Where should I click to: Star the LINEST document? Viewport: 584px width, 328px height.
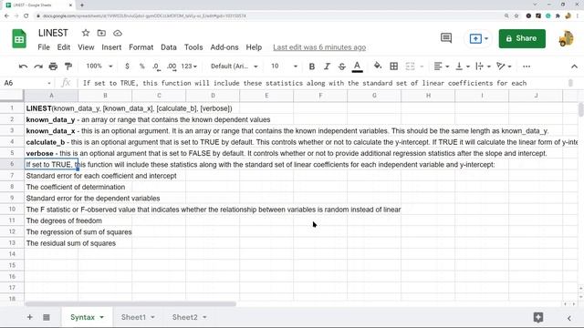click(86, 33)
